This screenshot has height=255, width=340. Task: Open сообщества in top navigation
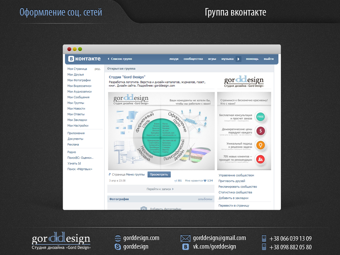[193, 59]
